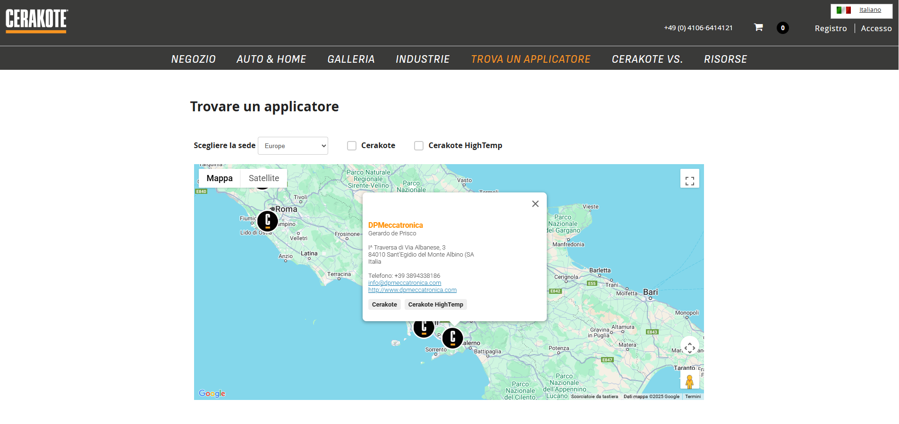
Task: Open the INDUSTRIE menu
Action: tap(423, 59)
